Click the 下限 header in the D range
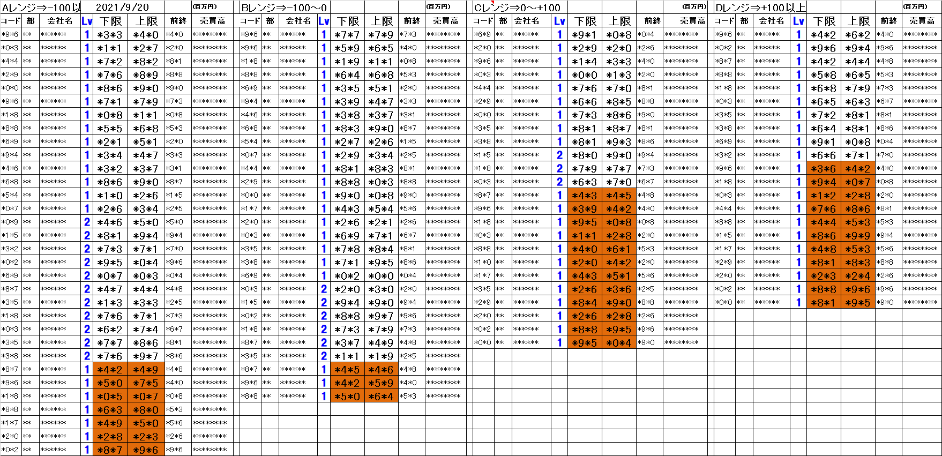Image resolution: width=942 pixels, height=456 pixels. tap(824, 21)
